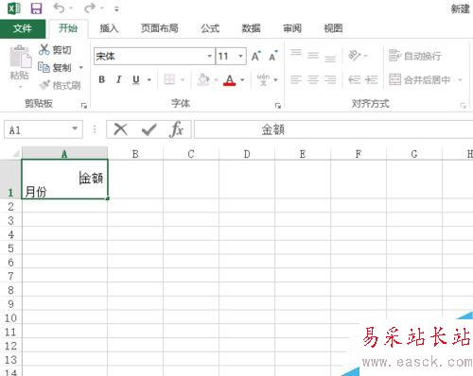Decrease the indent
The height and width of the screenshot is (376, 473).
(355, 79)
